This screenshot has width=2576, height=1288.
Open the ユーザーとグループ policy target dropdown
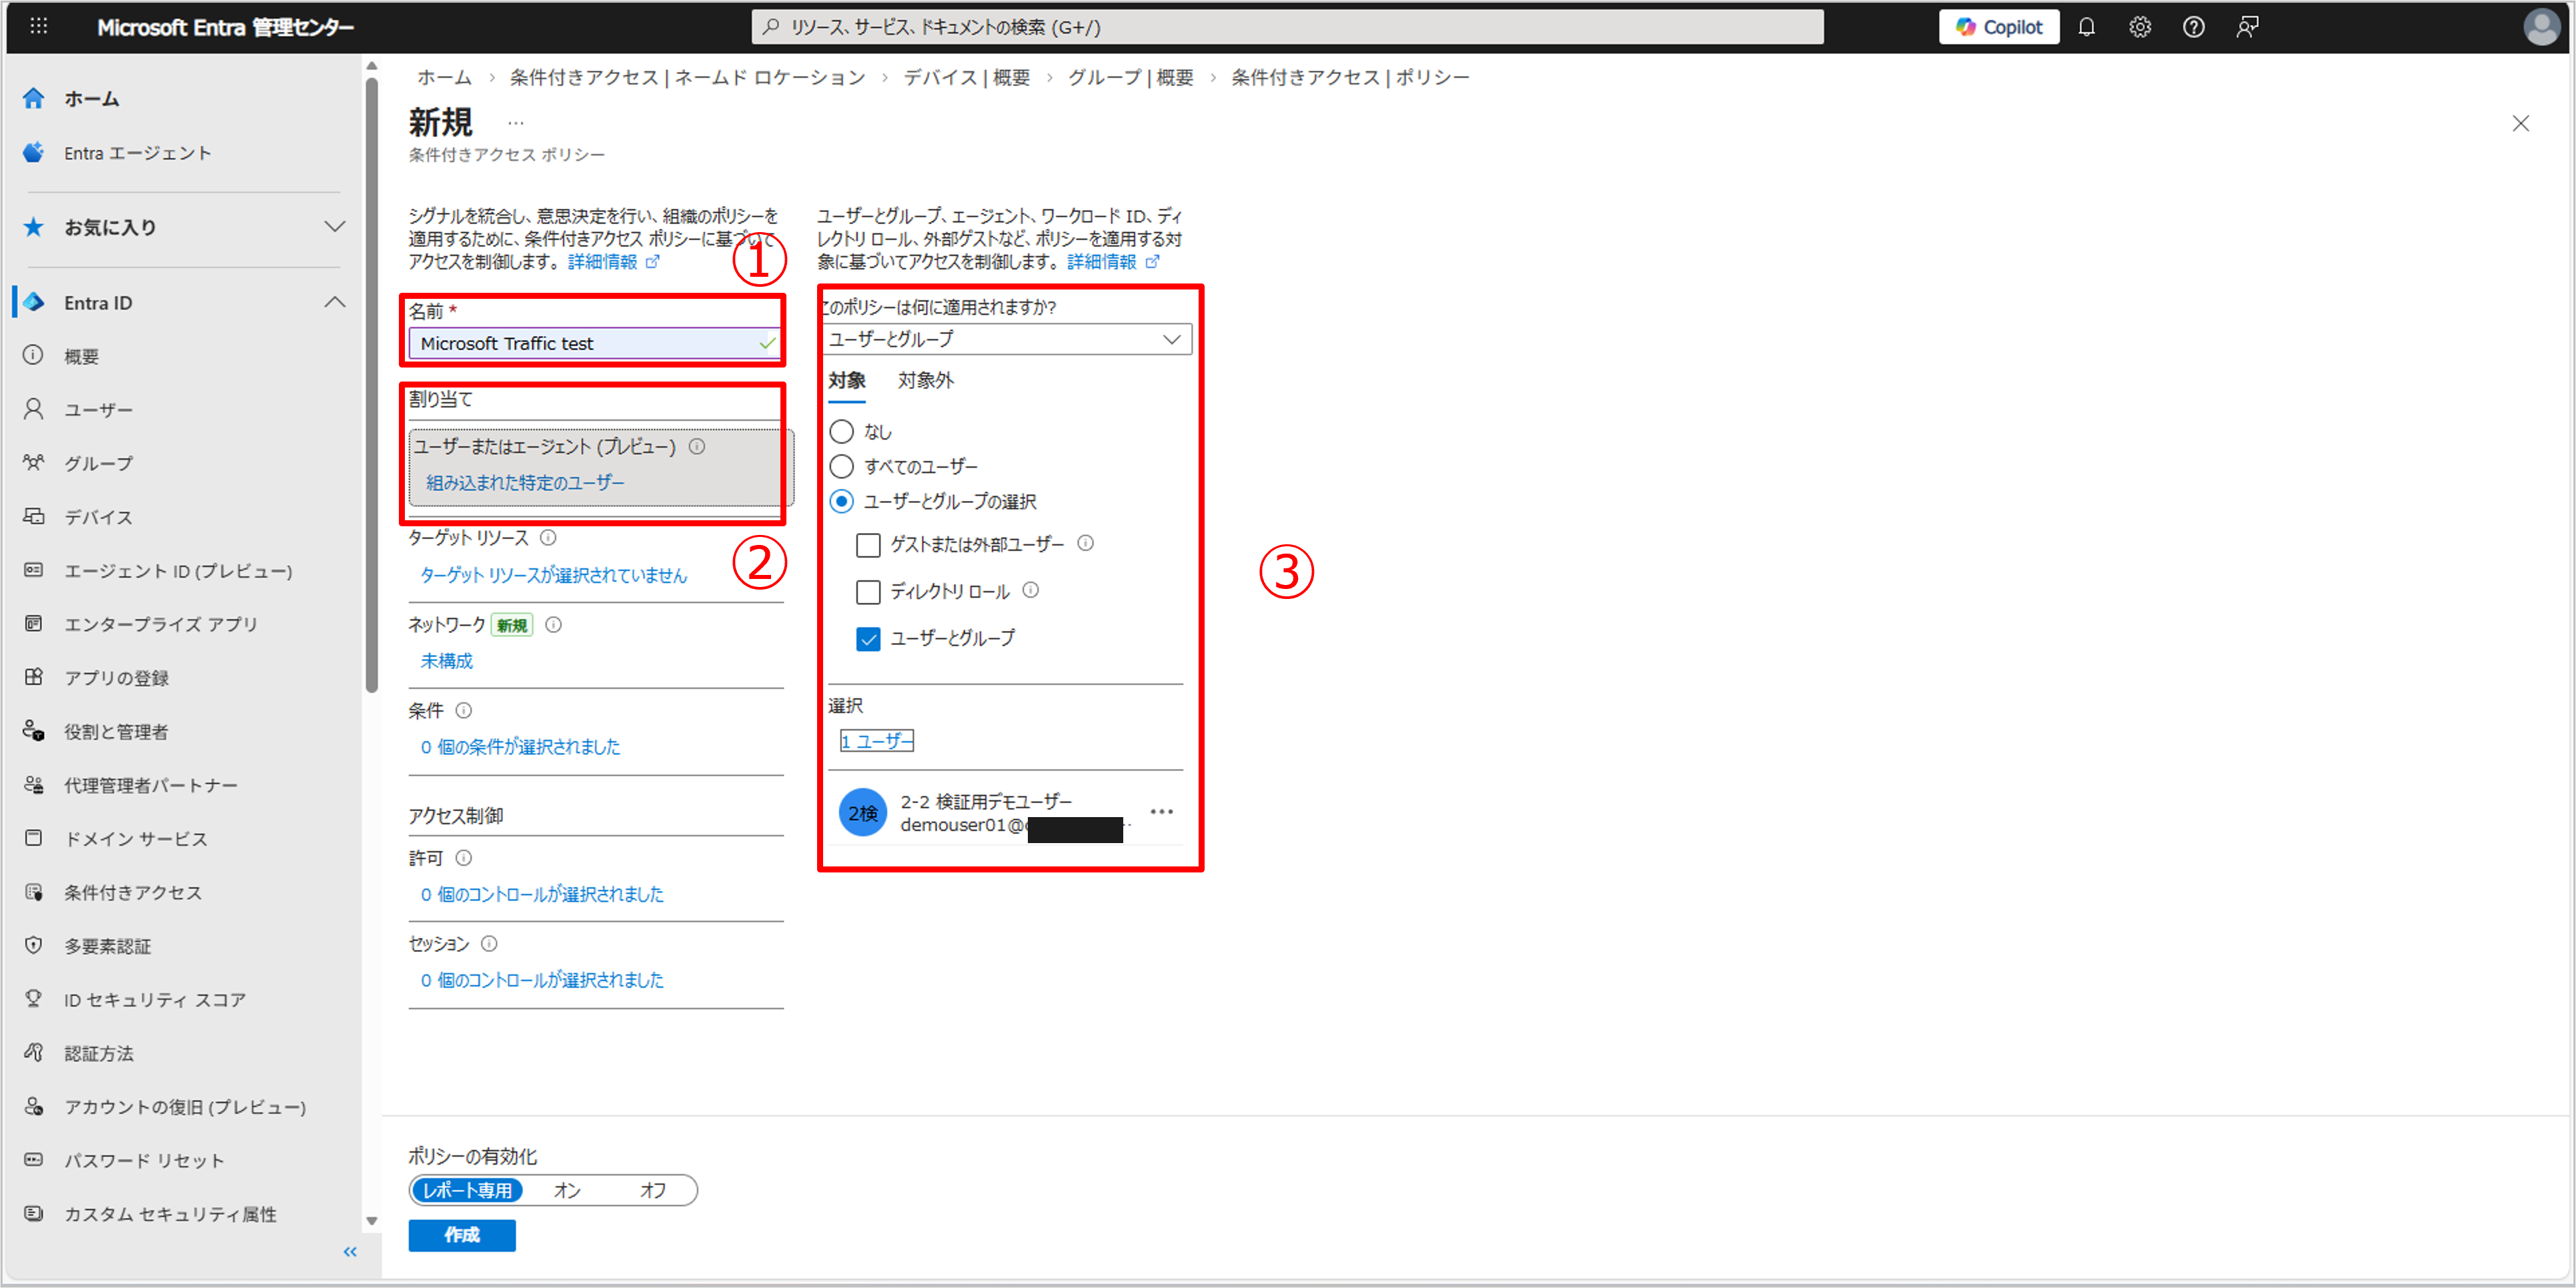pyautogui.click(x=1005, y=339)
